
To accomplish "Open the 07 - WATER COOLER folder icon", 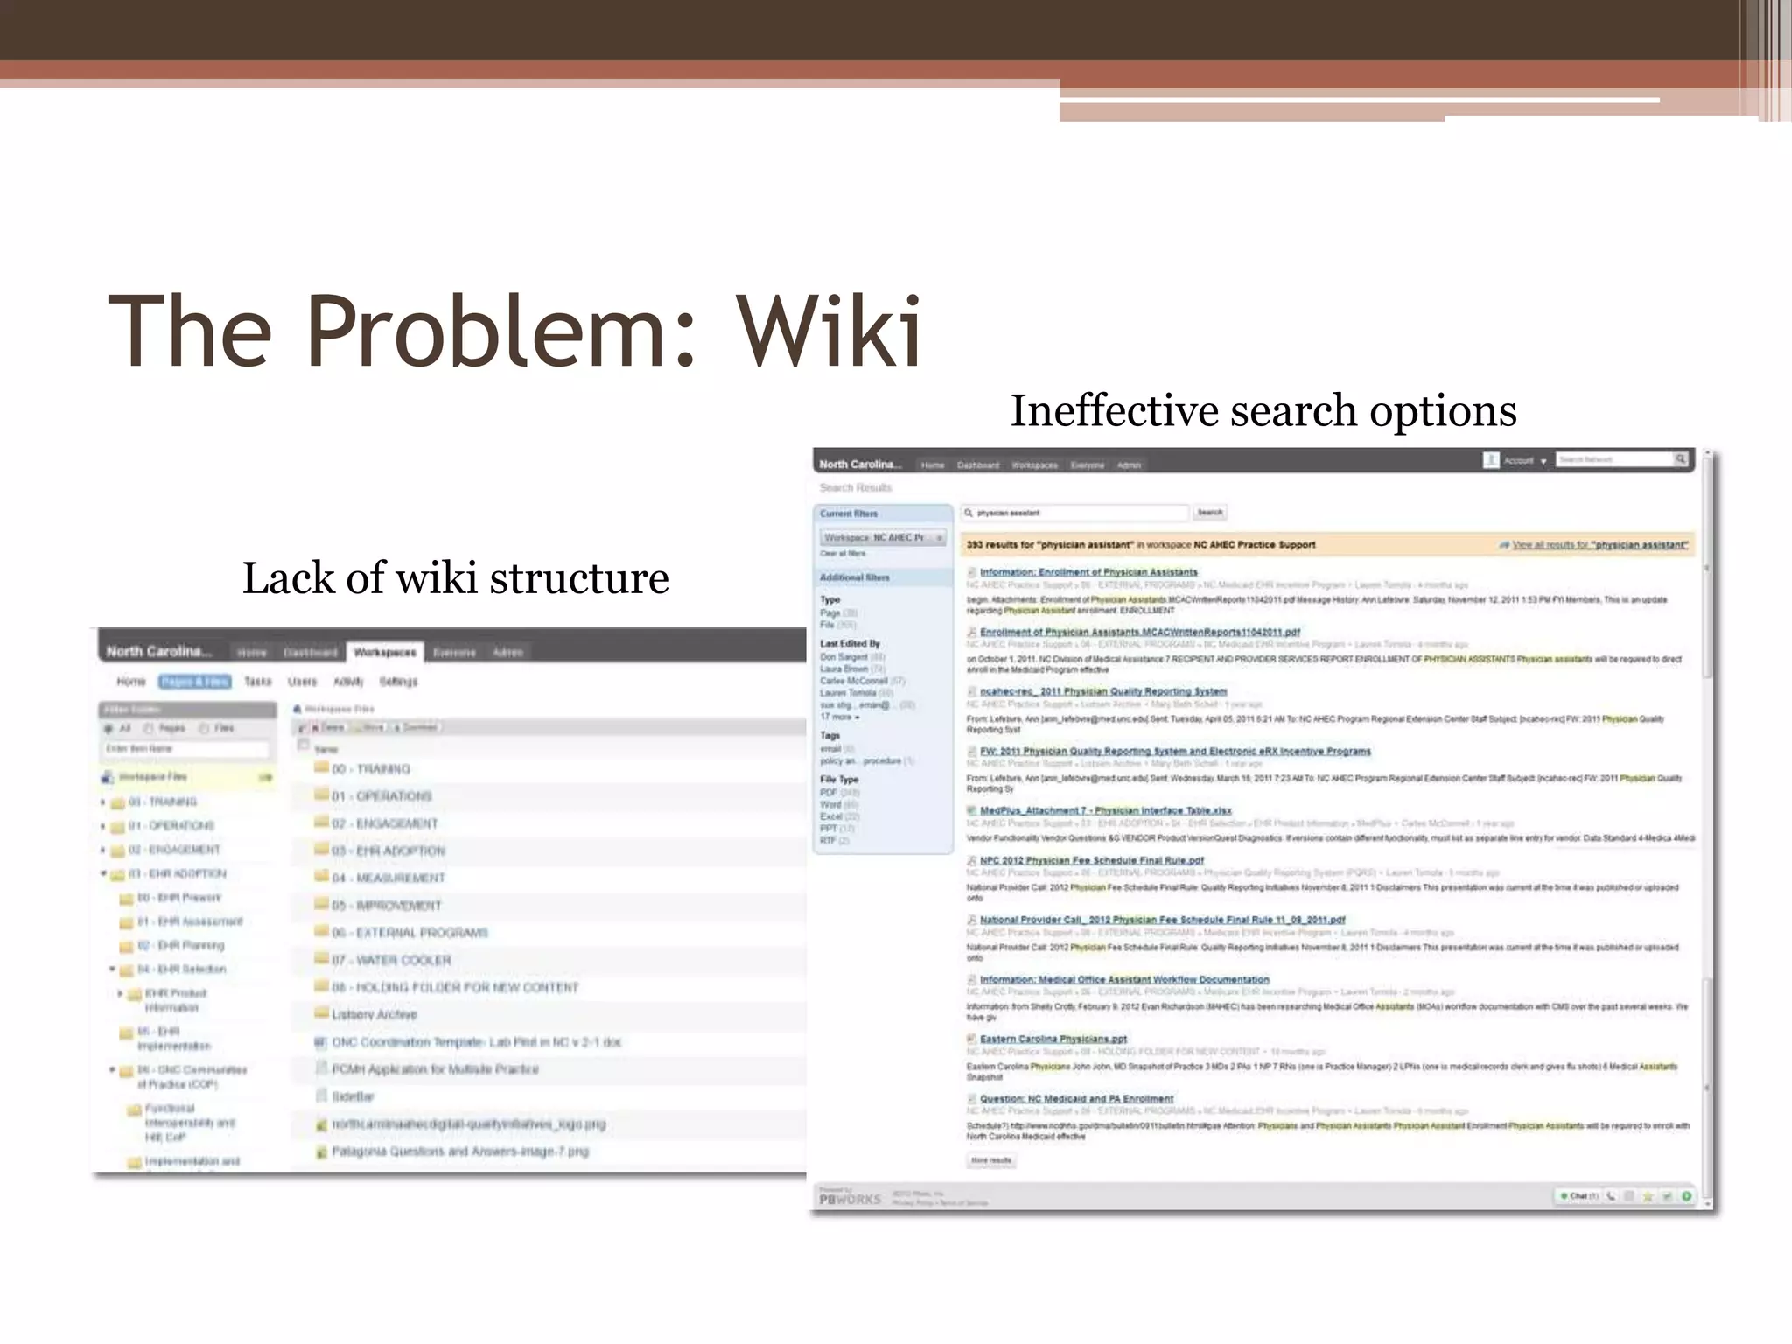I will pyautogui.click(x=321, y=959).
